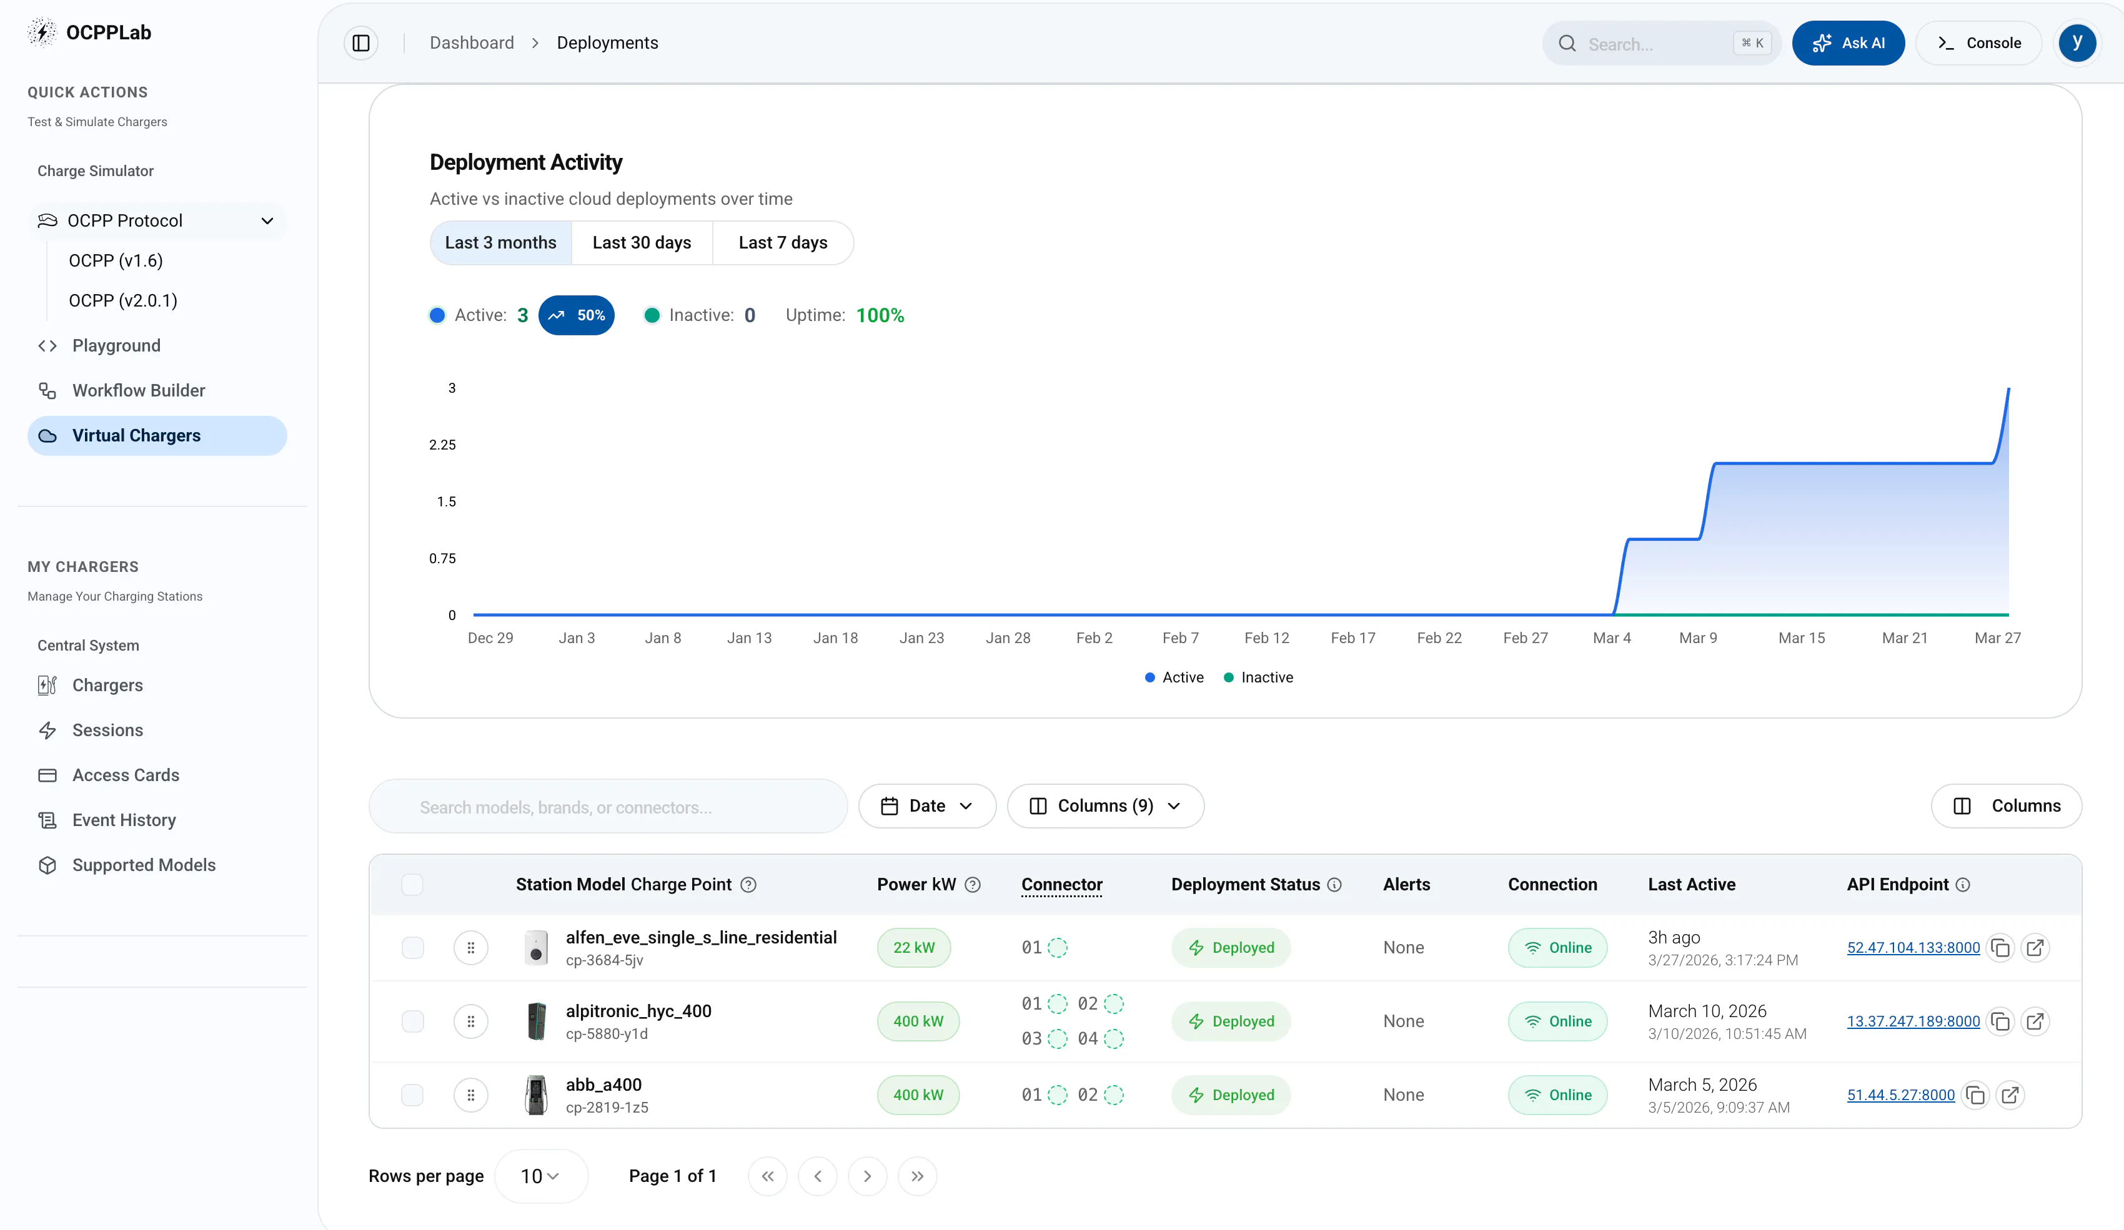Select checkbox for alpitronic_hyc_400 row

point(412,1021)
